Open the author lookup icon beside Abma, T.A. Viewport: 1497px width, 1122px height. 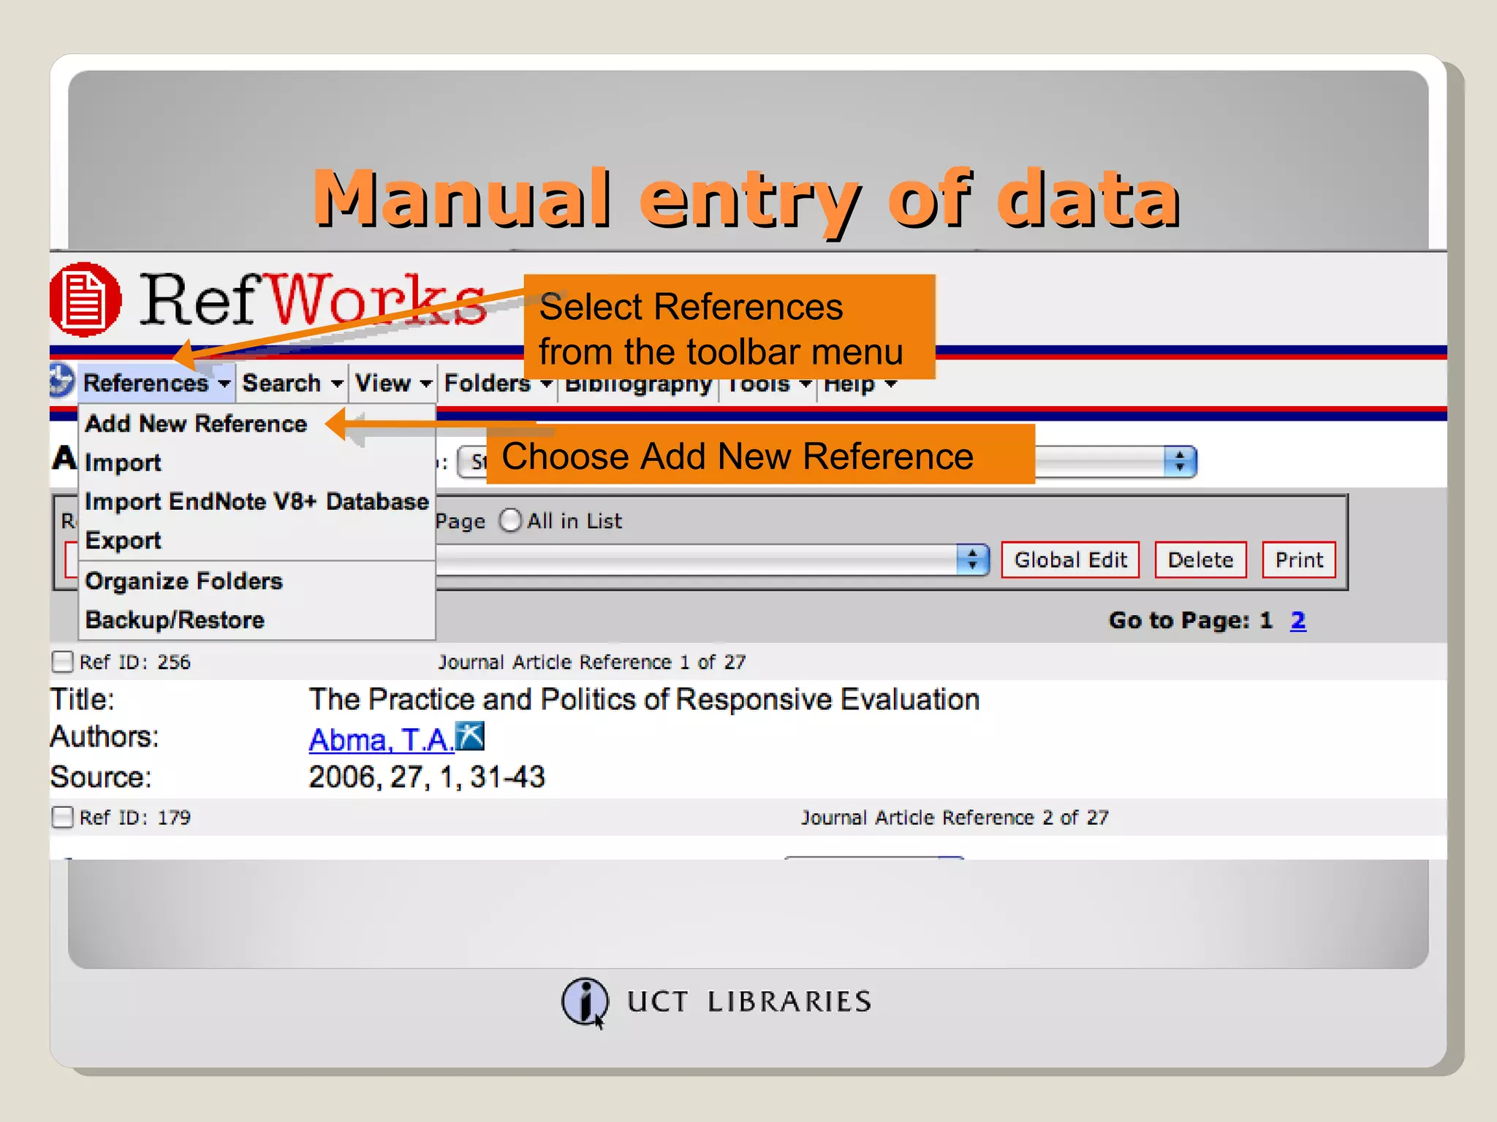[x=470, y=736]
